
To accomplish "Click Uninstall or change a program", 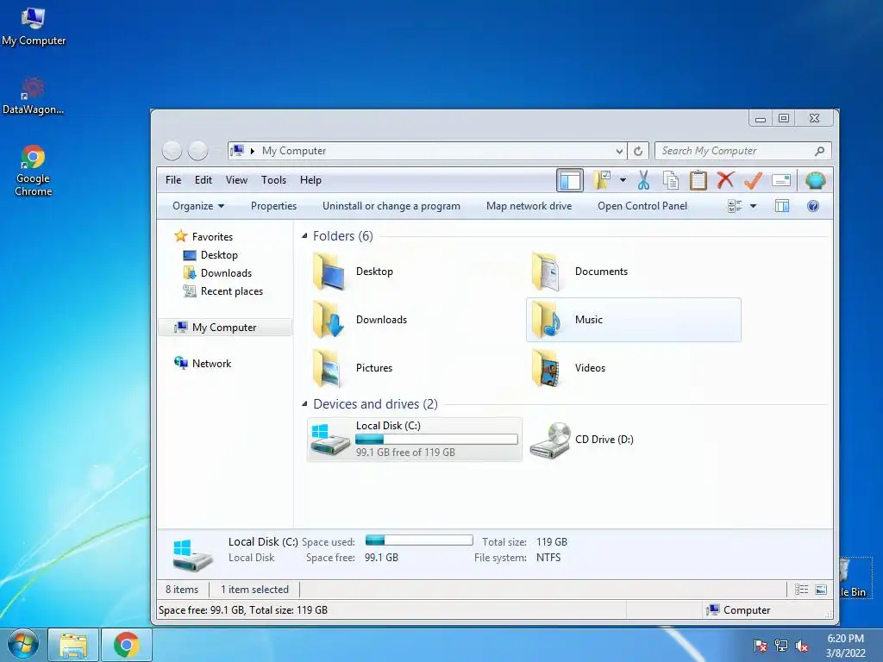I will click(391, 206).
